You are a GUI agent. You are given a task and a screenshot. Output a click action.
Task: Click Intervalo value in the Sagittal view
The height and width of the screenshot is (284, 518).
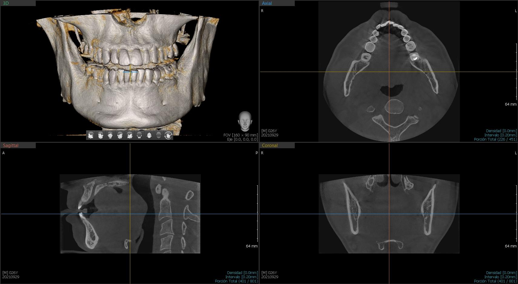[x=241, y=277]
